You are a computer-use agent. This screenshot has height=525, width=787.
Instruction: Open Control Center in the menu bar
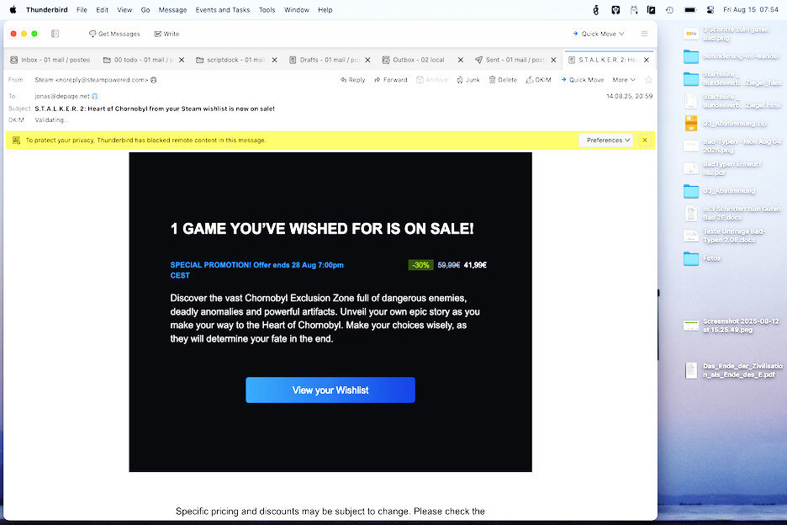[710, 9]
